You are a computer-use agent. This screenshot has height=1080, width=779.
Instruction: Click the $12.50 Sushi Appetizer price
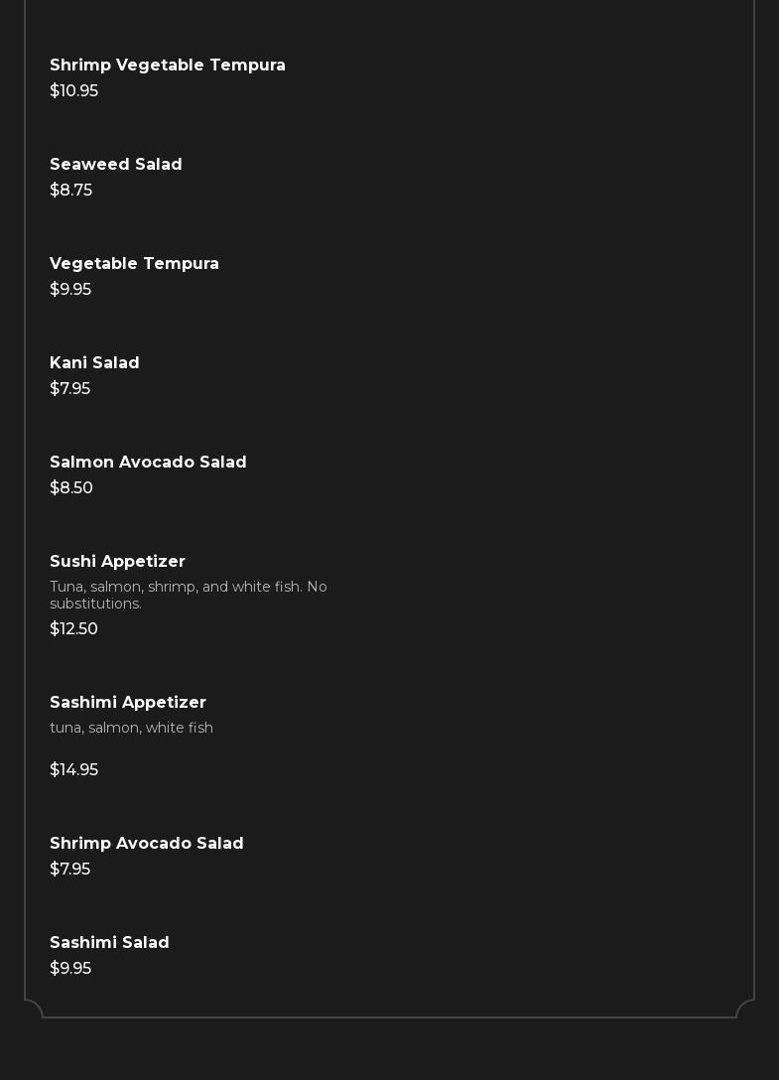pos(73,629)
